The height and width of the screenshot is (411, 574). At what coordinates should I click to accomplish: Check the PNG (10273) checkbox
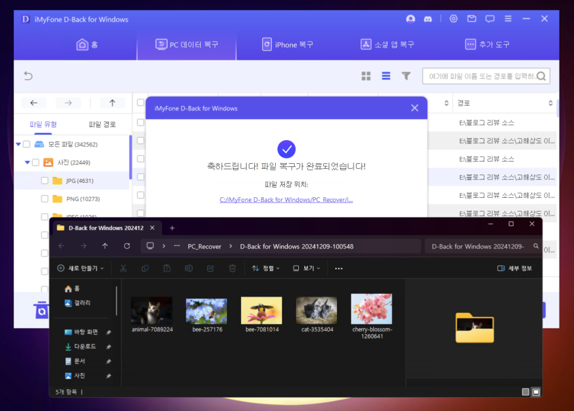pos(45,199)
